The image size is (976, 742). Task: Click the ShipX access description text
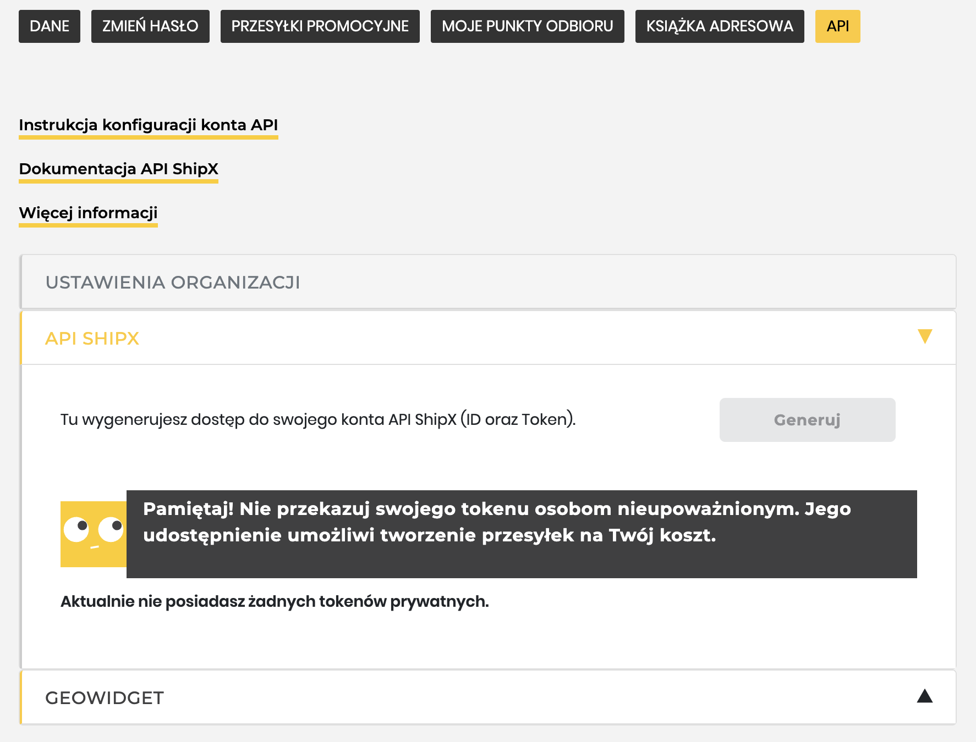point(318,420)
